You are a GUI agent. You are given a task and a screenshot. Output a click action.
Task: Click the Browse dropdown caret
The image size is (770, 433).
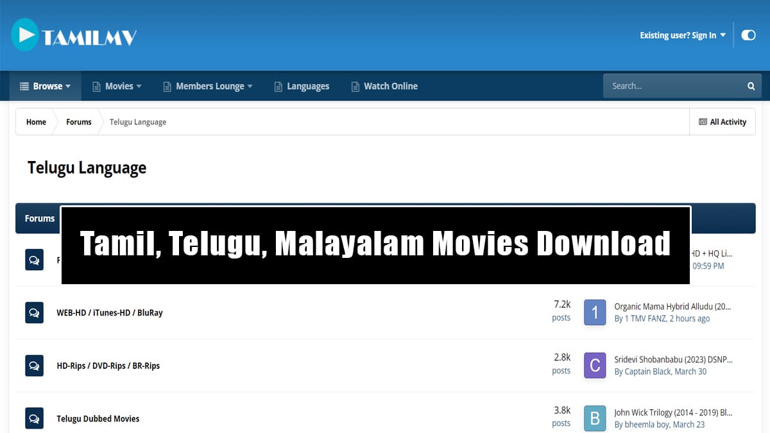68,87
